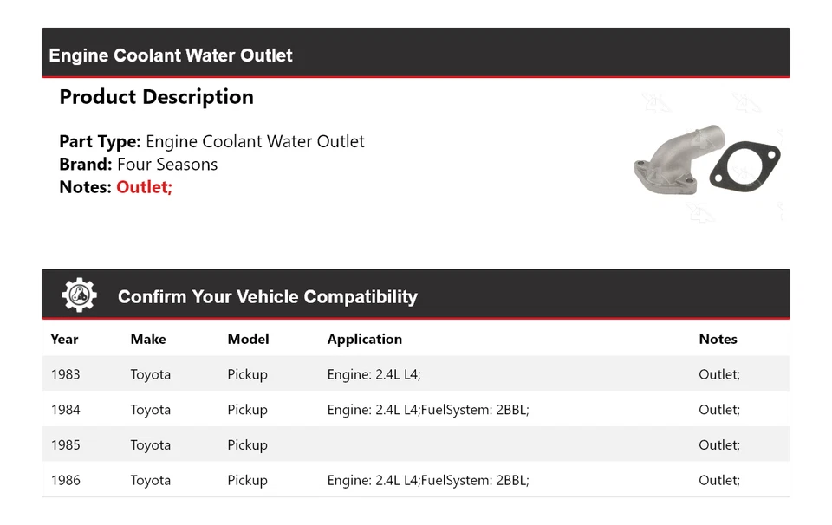The height and width of the screenshot is (525, 832).
Task: Click the Confirm Your Vehicle Compatibility heading
Action: [267, 297]
